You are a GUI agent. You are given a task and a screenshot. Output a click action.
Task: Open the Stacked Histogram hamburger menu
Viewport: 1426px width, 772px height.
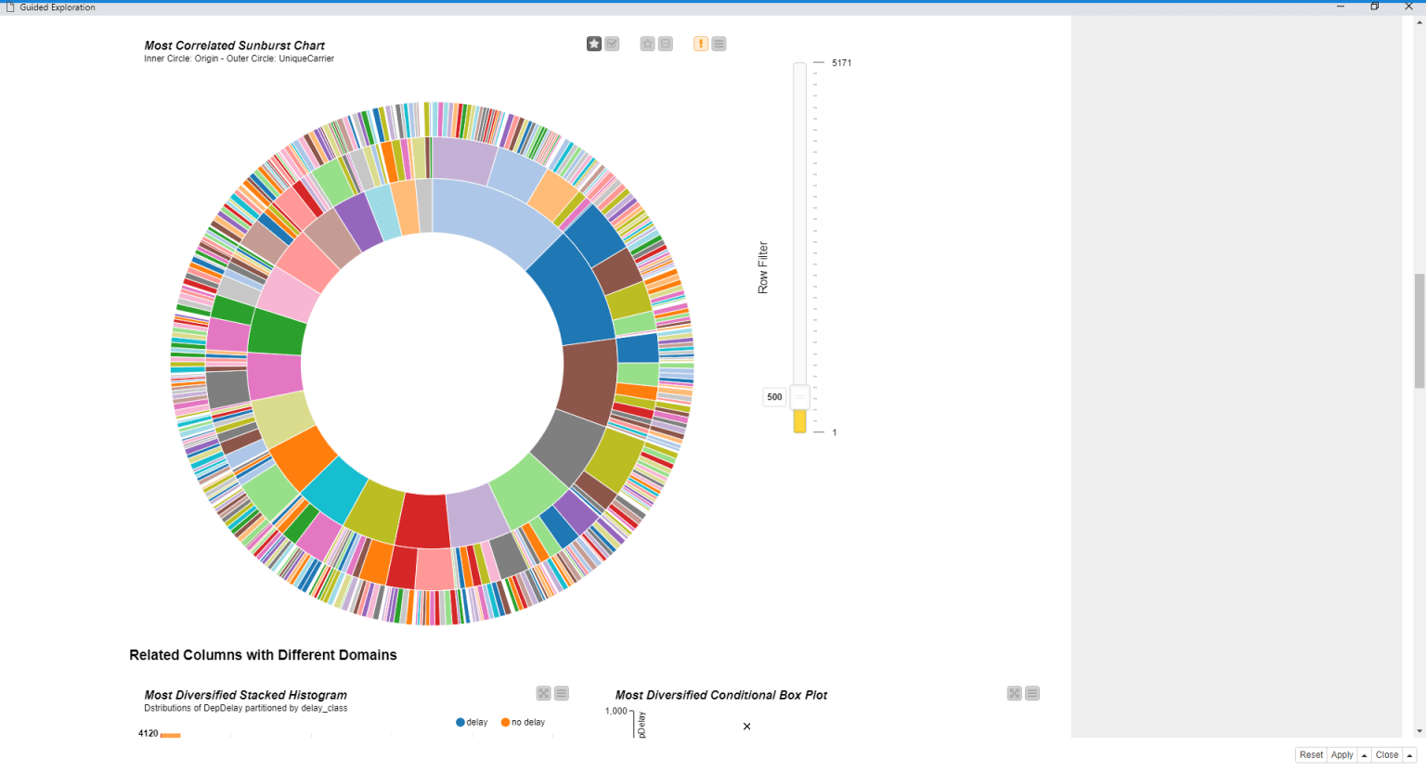click(562, 693)
